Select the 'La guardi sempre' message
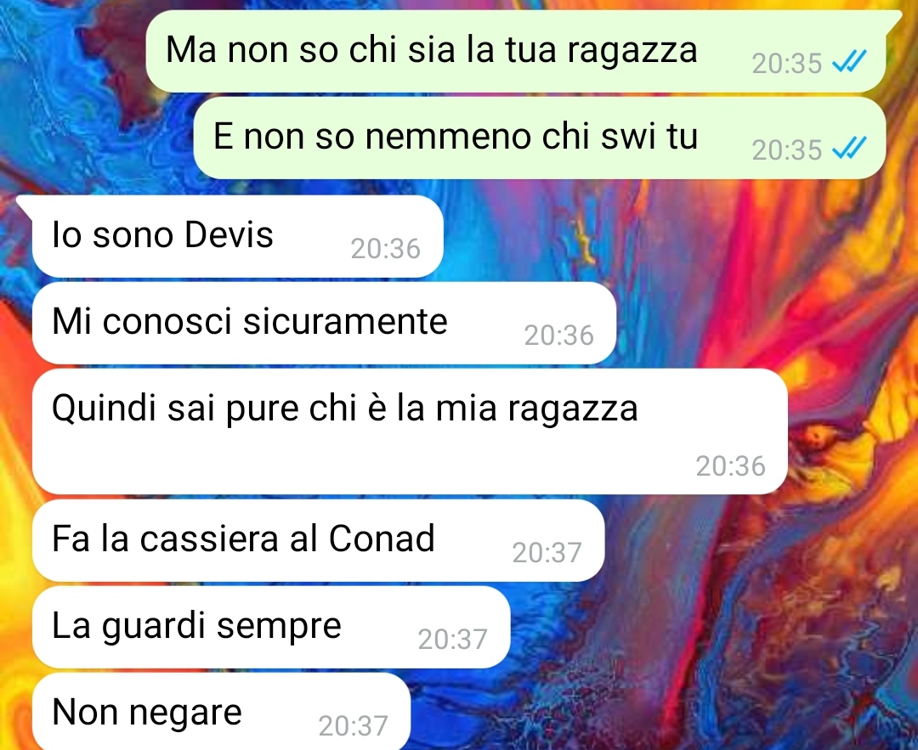The width and height of the screenshot is (918, 750). [x=271, y=627]
